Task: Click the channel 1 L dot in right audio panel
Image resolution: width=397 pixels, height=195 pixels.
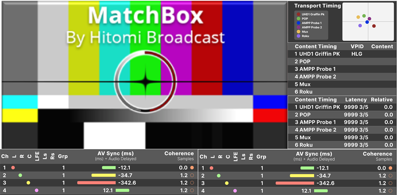Action: pos(211,168)
